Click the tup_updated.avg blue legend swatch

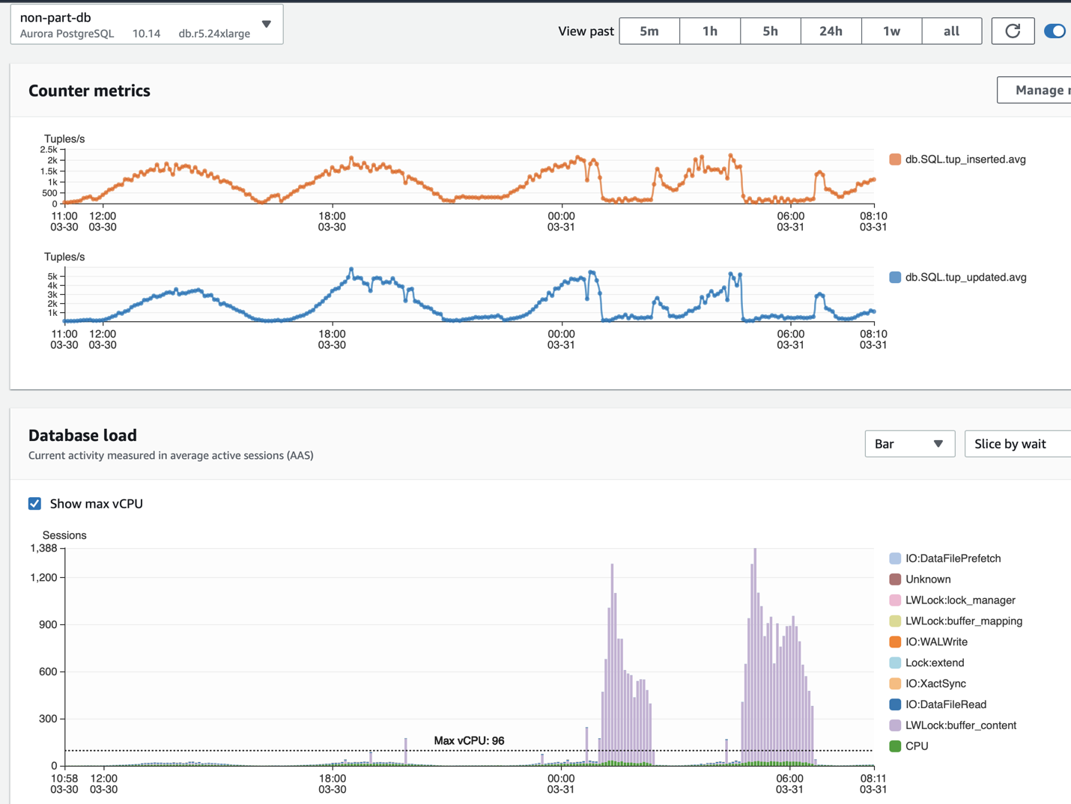pos(895,277)
